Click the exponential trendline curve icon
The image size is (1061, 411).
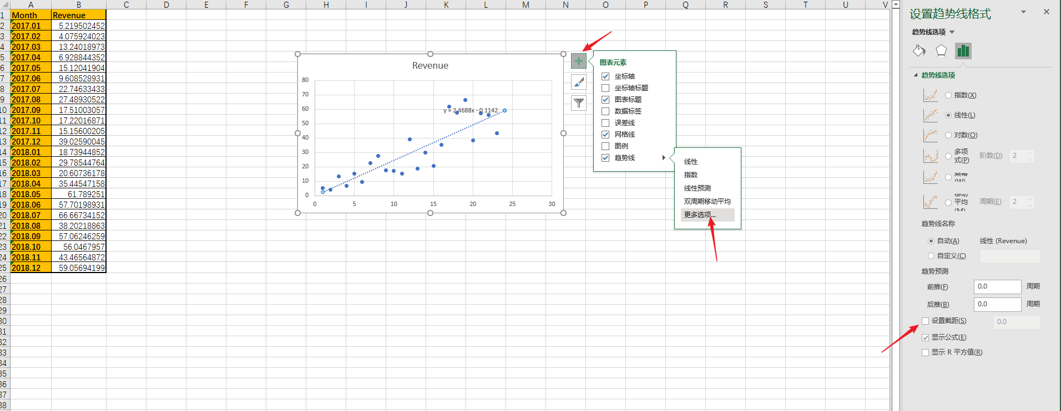pos(931,95)
